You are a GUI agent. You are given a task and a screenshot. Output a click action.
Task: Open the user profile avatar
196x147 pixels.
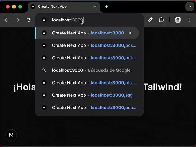point(178,20)
